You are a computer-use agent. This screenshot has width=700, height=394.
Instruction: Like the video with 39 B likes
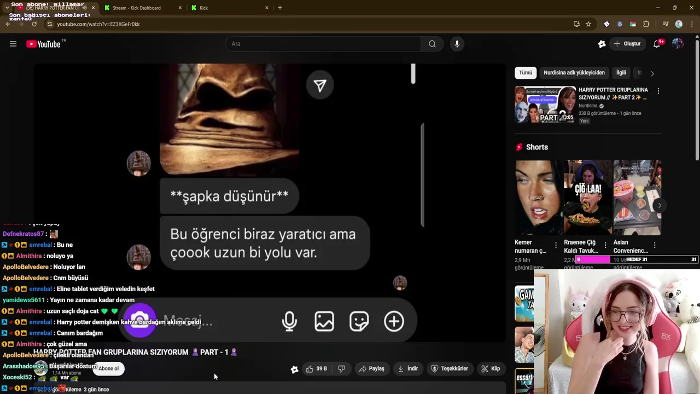coord(317,369)
